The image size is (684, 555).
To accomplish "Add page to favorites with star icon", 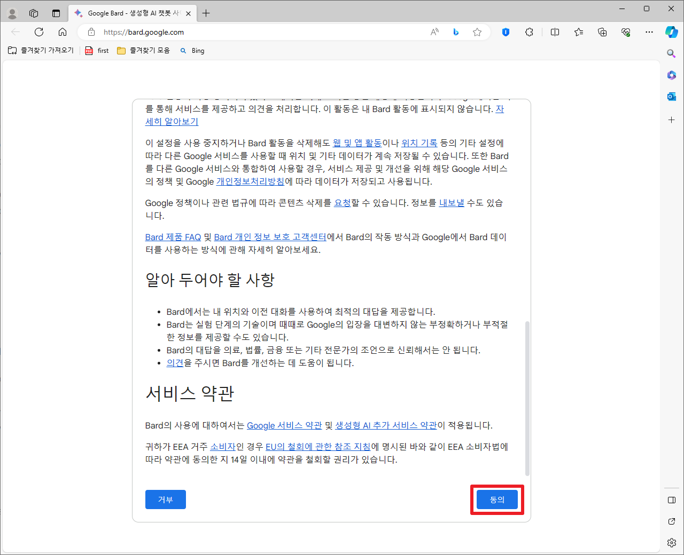I will 477,32.
